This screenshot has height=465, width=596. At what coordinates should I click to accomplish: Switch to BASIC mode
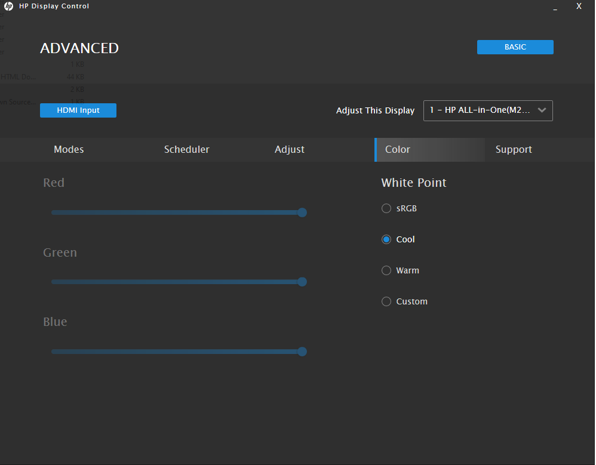515,47
